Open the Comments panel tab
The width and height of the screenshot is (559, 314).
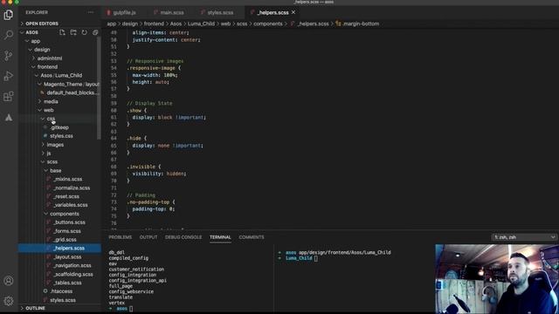252,237
